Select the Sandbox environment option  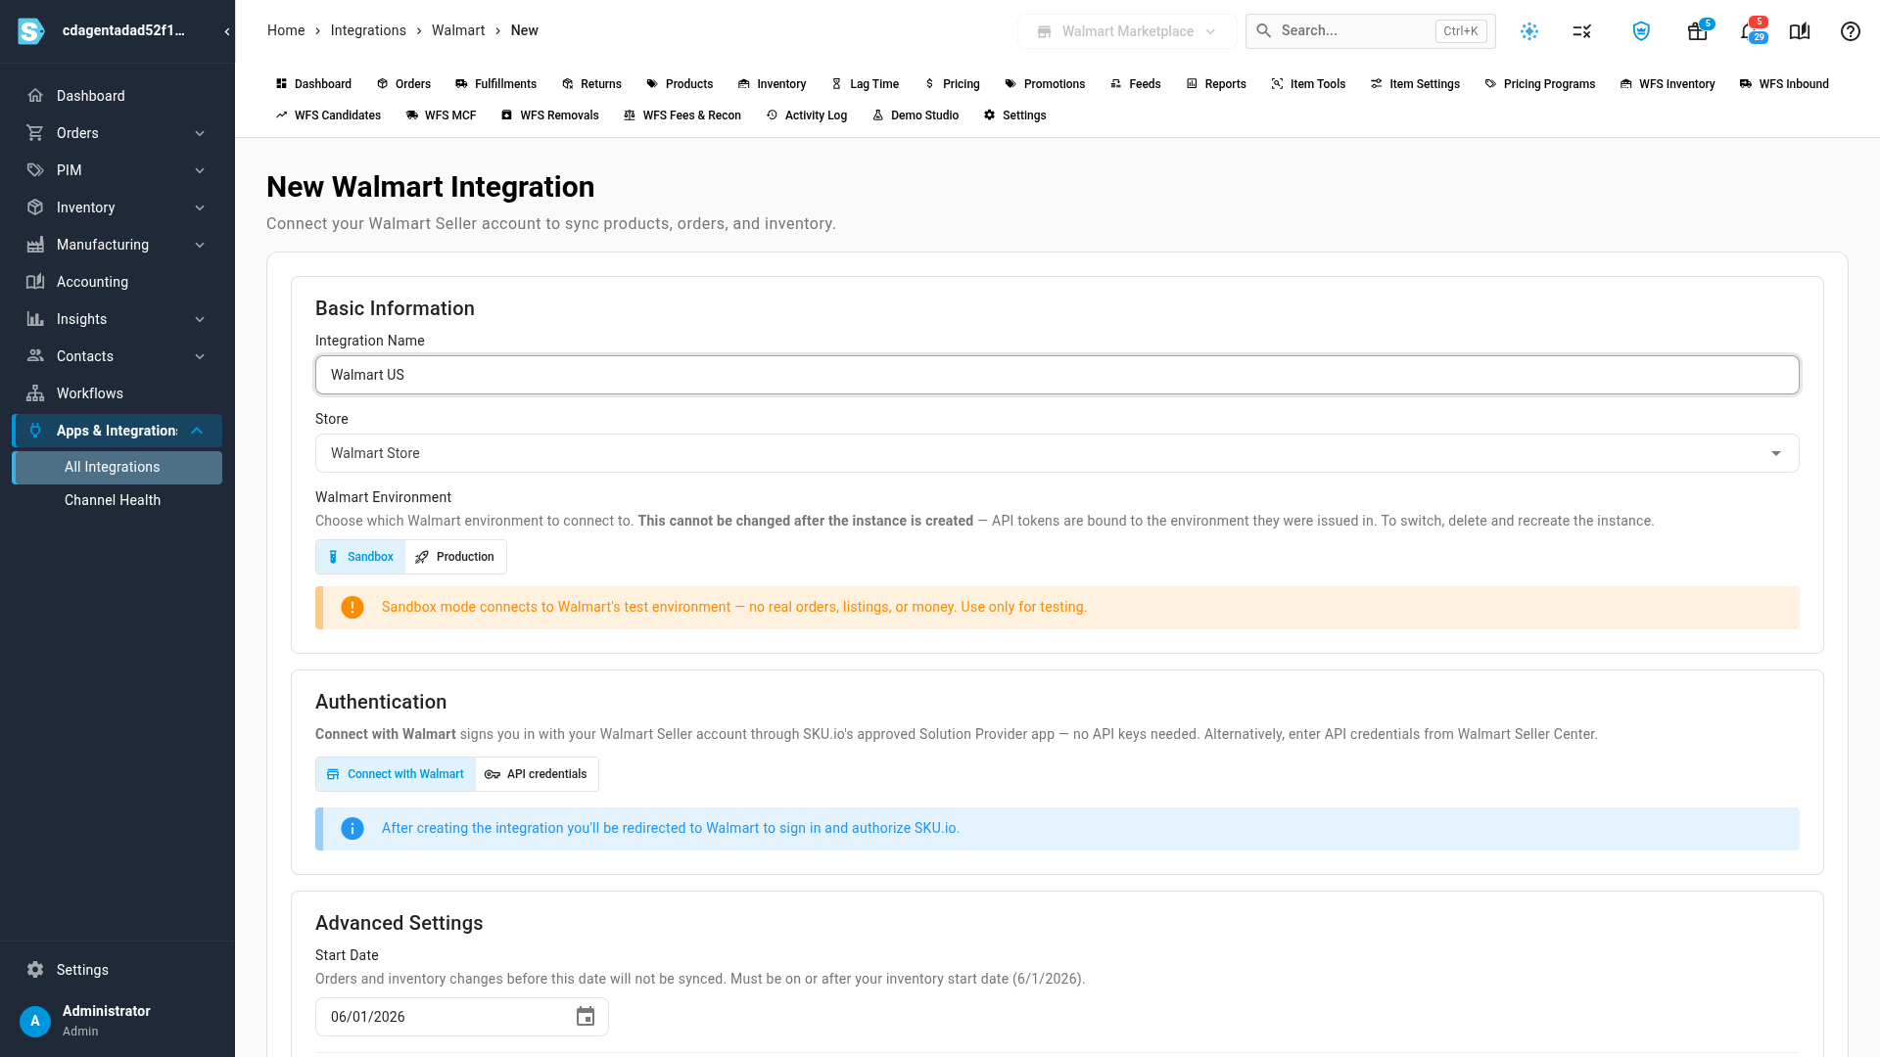click(360, 557)
